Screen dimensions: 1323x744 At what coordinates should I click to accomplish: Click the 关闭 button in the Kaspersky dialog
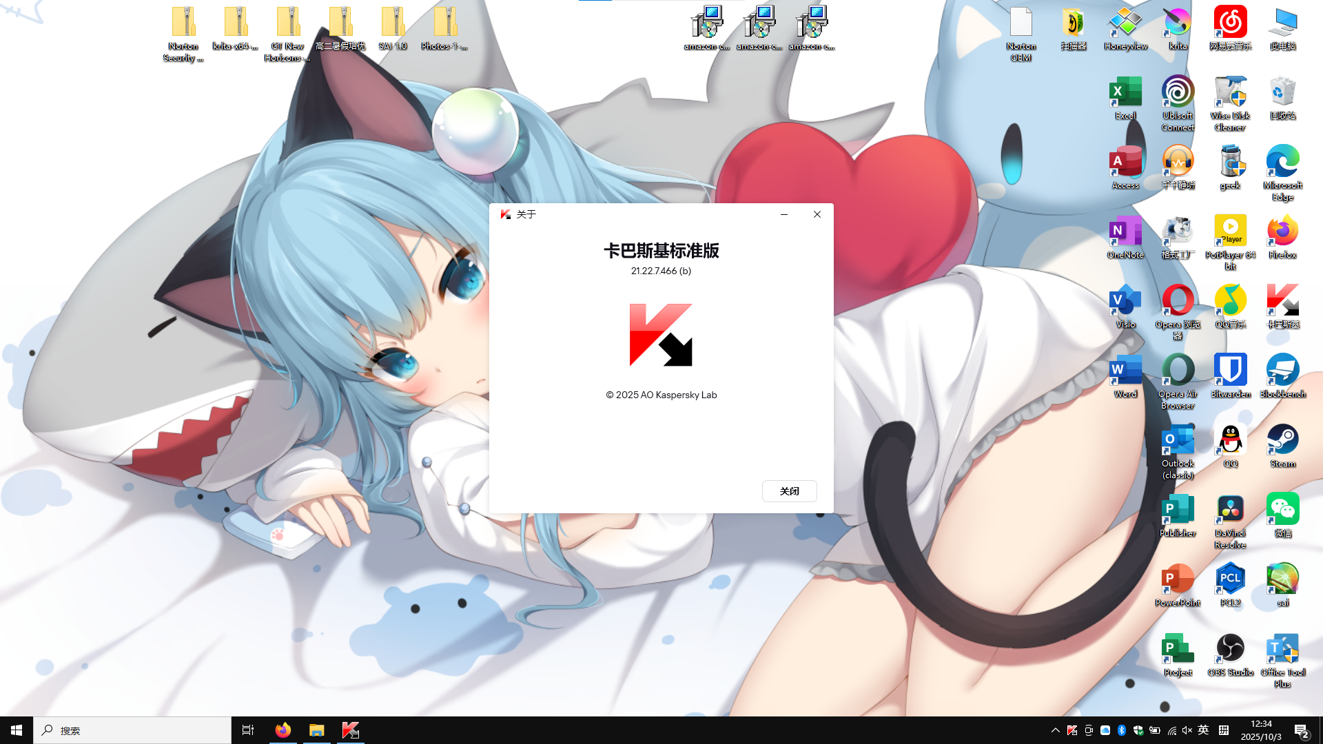(x=789, y=491)
